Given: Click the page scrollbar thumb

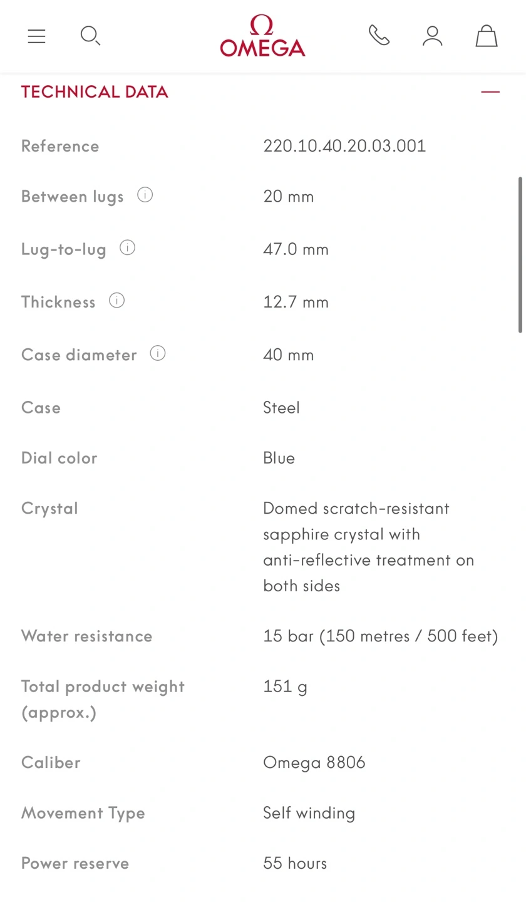Looking at the screenshot, I should (x=520, y=254).
